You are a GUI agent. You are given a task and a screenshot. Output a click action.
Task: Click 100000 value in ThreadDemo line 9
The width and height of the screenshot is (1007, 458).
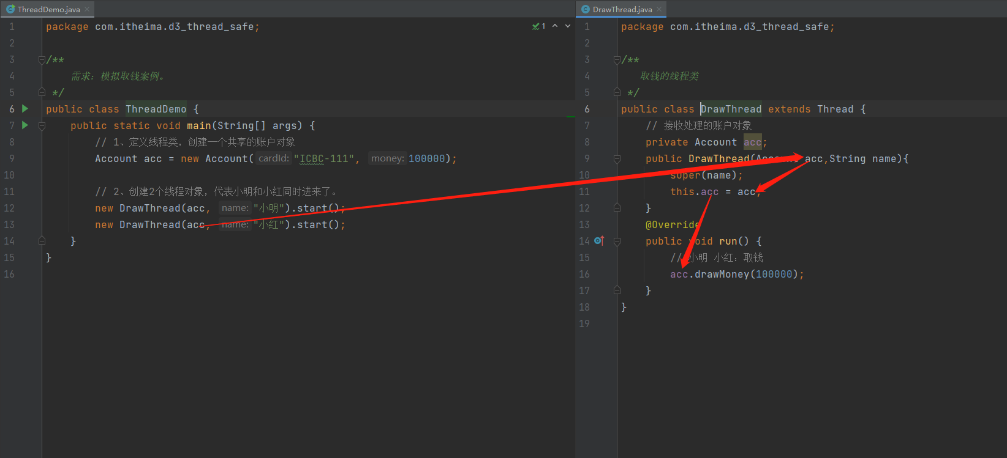click(x=427, y=158)
